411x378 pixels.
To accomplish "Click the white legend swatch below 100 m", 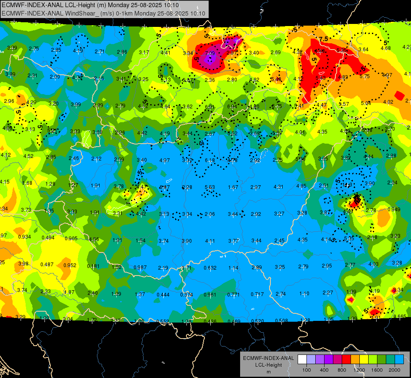I will [302, 360].
